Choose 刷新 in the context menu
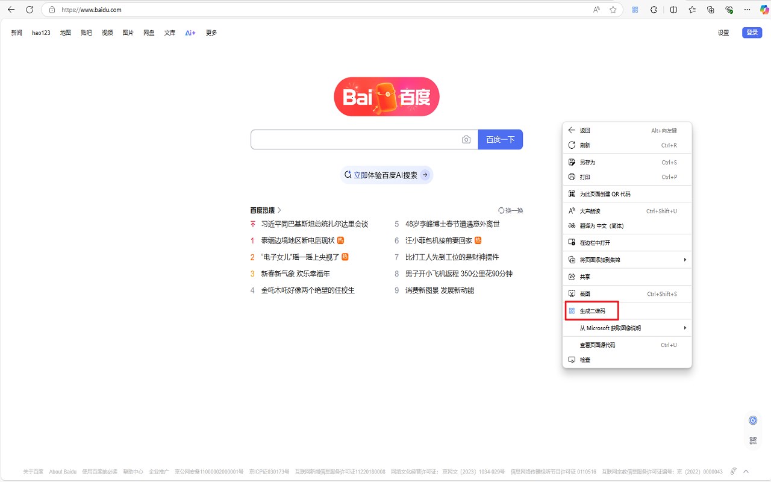 [627, 145]
